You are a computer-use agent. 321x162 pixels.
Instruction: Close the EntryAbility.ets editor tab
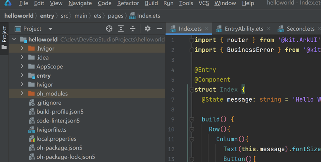(x=269, y=29)
